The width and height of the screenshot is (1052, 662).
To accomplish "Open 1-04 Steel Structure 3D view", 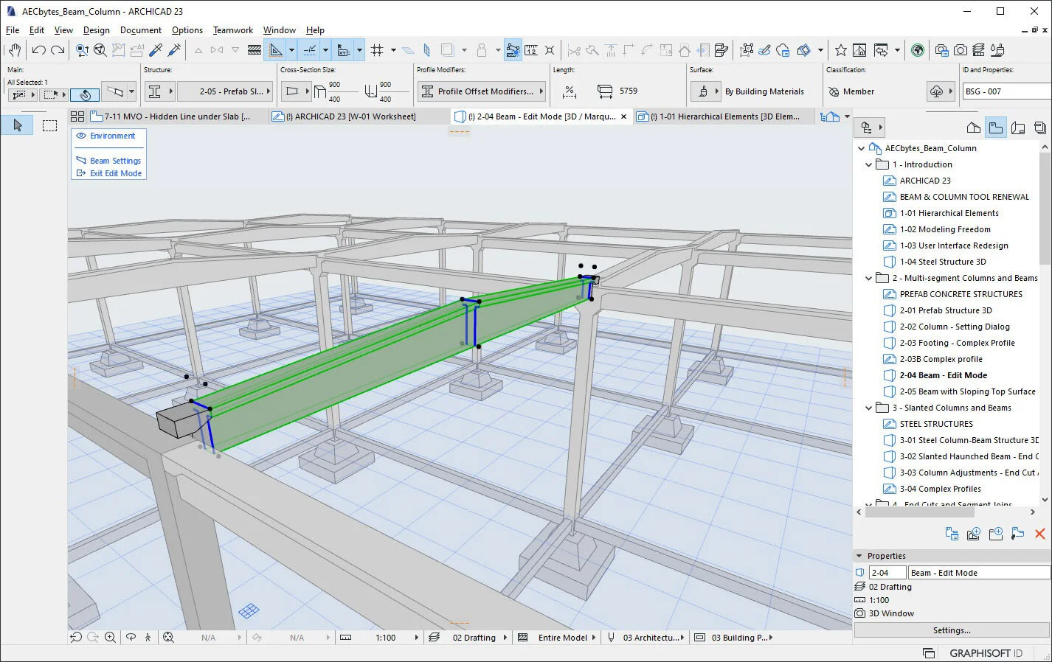I will point(942,262).
